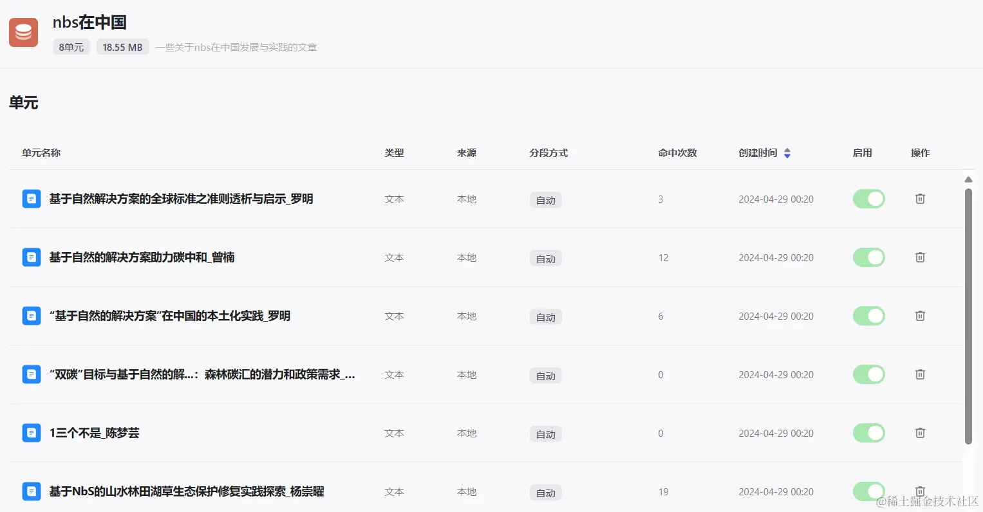This screenshot has height=512, width=983.
Task: Toggle the “双碳”目标 unit enable switch
Action: click(x=869, y=374)
